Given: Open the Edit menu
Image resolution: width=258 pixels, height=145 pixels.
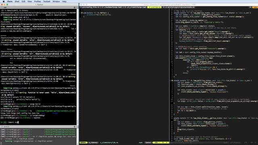Looking at the screenshot, I should [x=23, y=2].
